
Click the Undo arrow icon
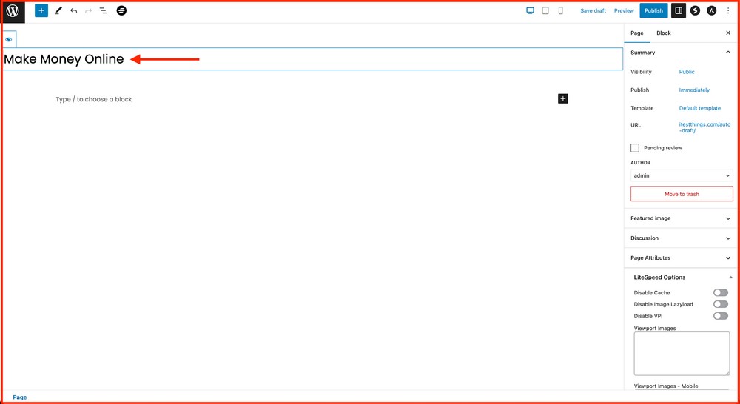tap(73, 11)
